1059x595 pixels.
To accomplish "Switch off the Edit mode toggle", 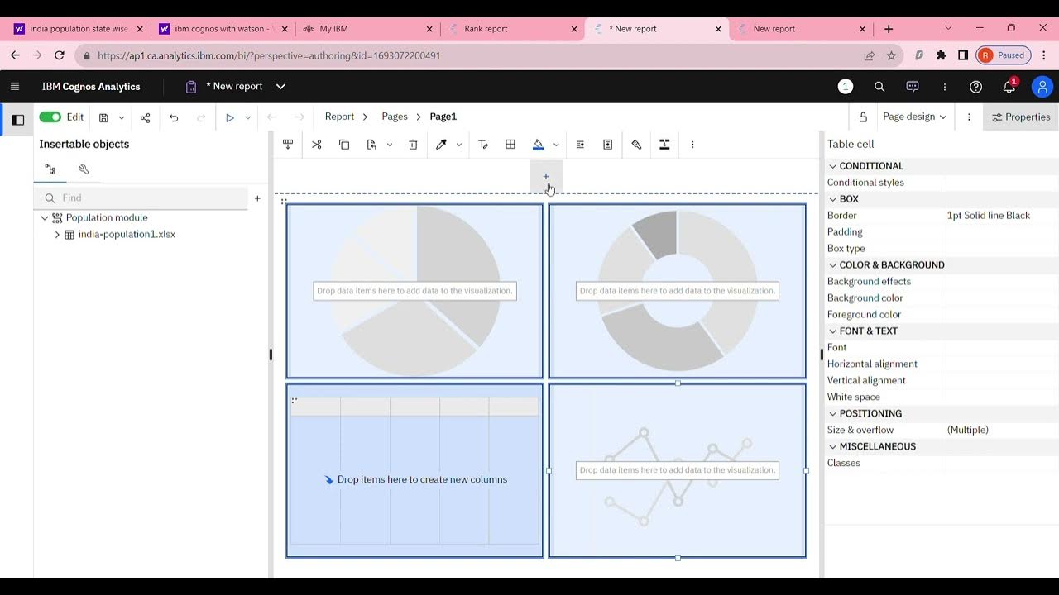I will point(50,117).
